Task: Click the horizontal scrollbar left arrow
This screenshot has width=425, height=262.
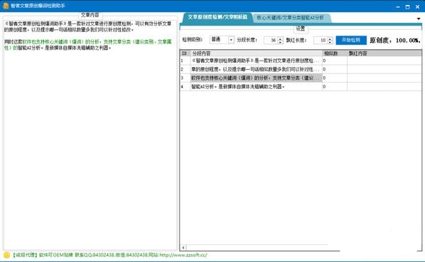Action: [x=183, y=247]
